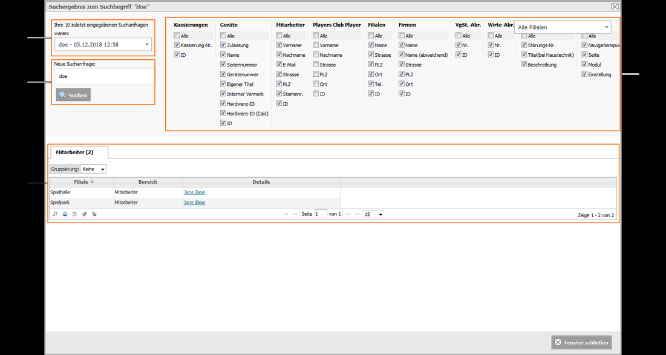
Task: Uncheck Name (abweichend) under Firmen
Action: 402,55
